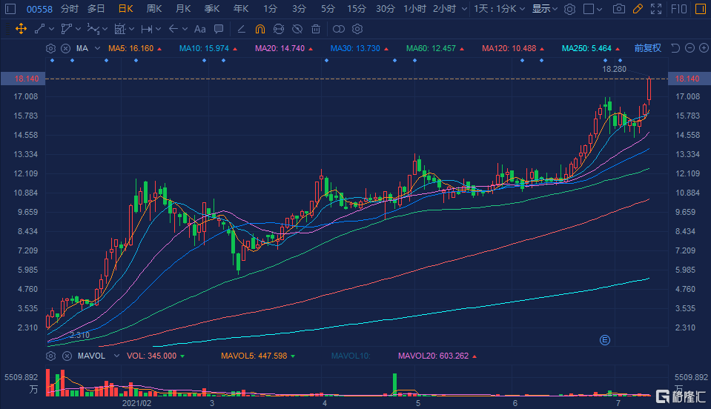711x409 pixels.
Task: Open the 1天:1分K period dropdown
Action: pos(502,9)
